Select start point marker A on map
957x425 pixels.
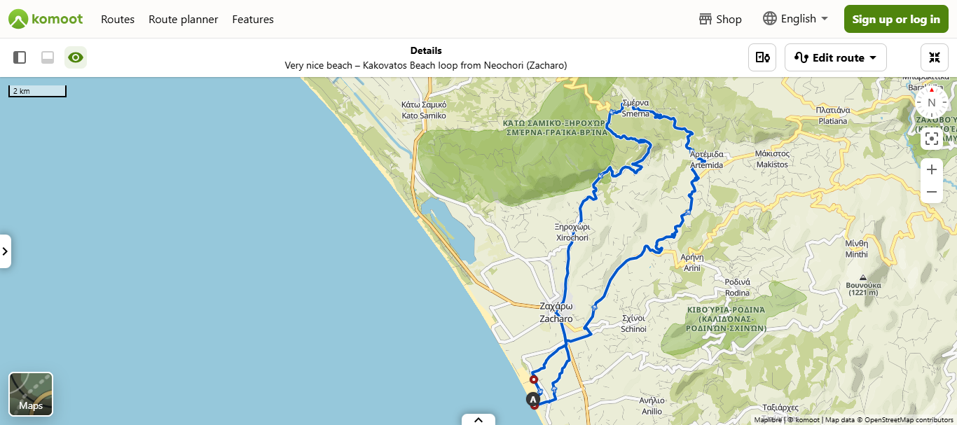[x=533, y=400]
